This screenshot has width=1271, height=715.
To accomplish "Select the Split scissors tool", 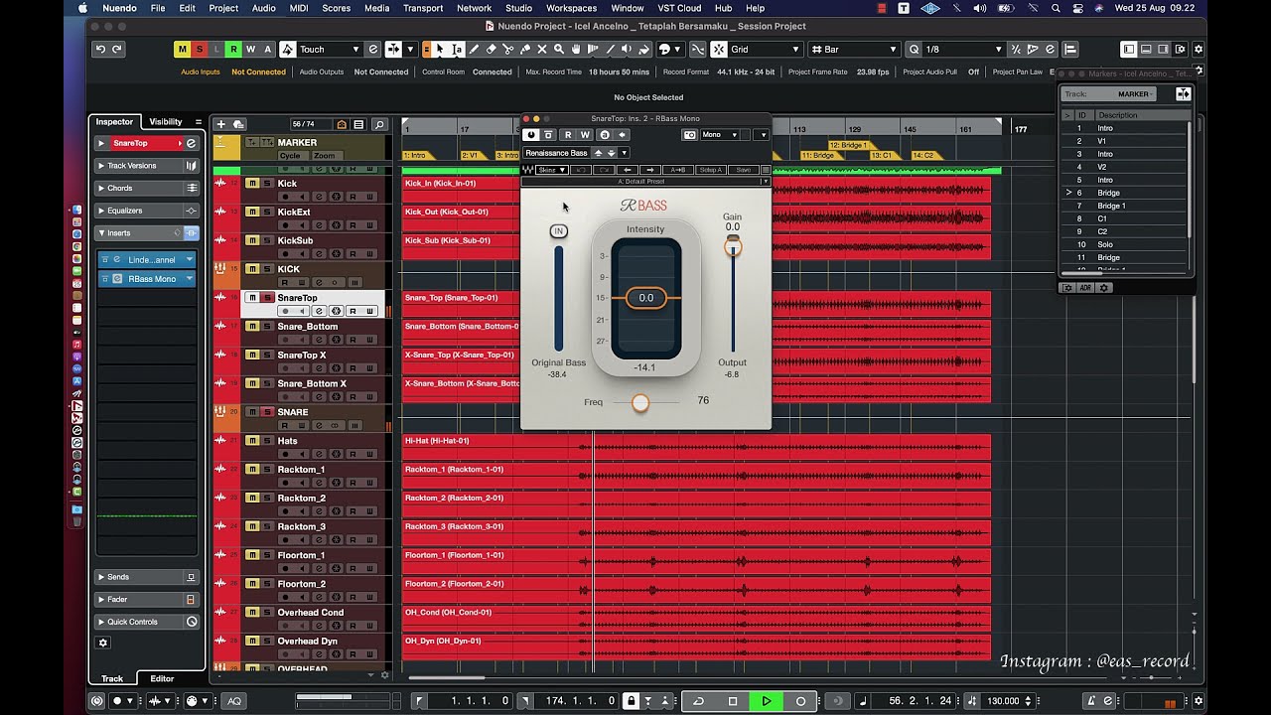I will tap(507, 49).
